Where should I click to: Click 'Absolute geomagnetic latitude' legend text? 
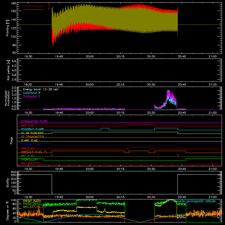194,201
